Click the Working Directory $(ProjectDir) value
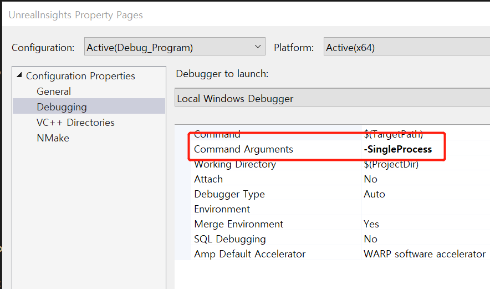Screen dimensions: 490x289 coord(391,164)
